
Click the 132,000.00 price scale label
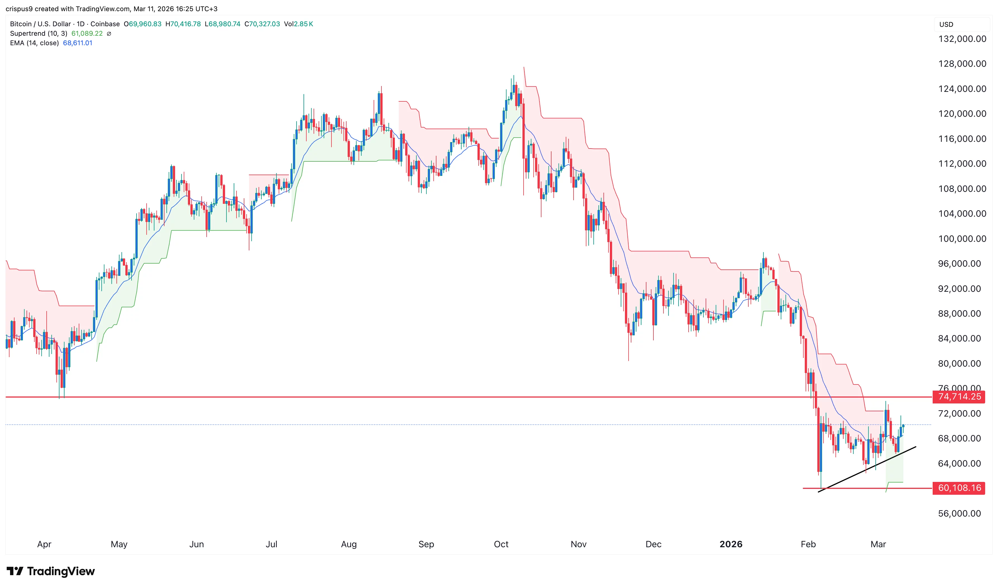(962, 39)
